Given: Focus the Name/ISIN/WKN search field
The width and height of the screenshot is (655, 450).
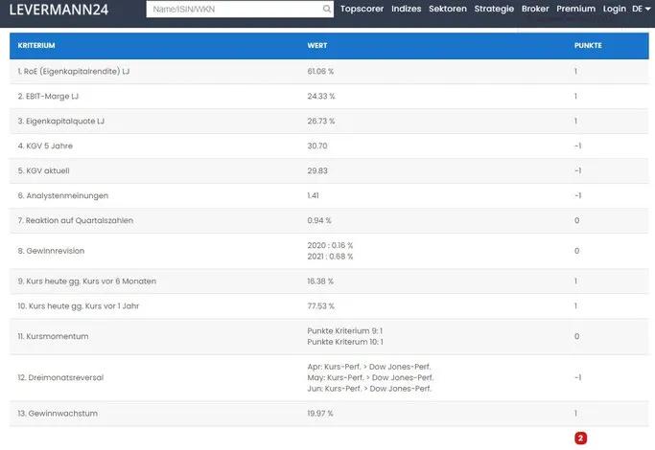Looking at the screenshot, I should click(240, 9).
